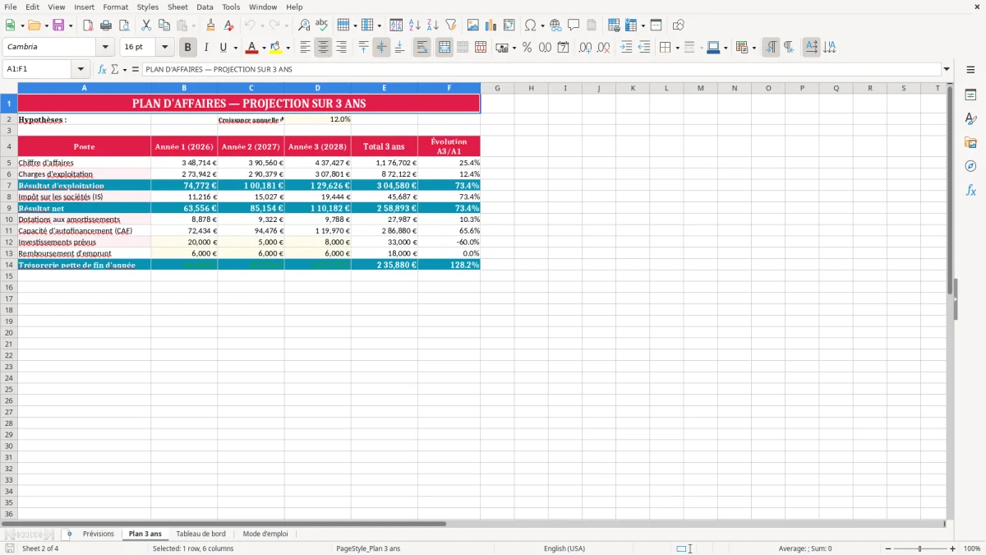The image size is (986, 555).
Task: Toggle Align Left
Action: click(x=305, y=48)
